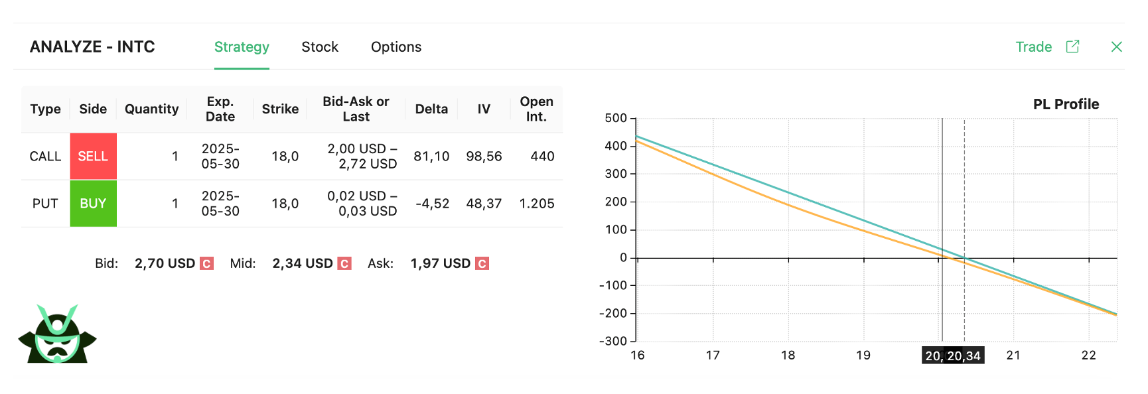
Task: Click the Open Int. column header
Action: (536, 109)
